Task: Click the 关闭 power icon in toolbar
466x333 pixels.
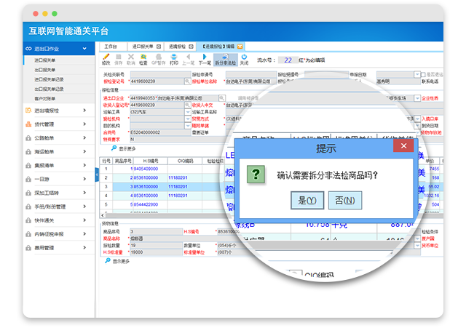Action: (244, 57)
